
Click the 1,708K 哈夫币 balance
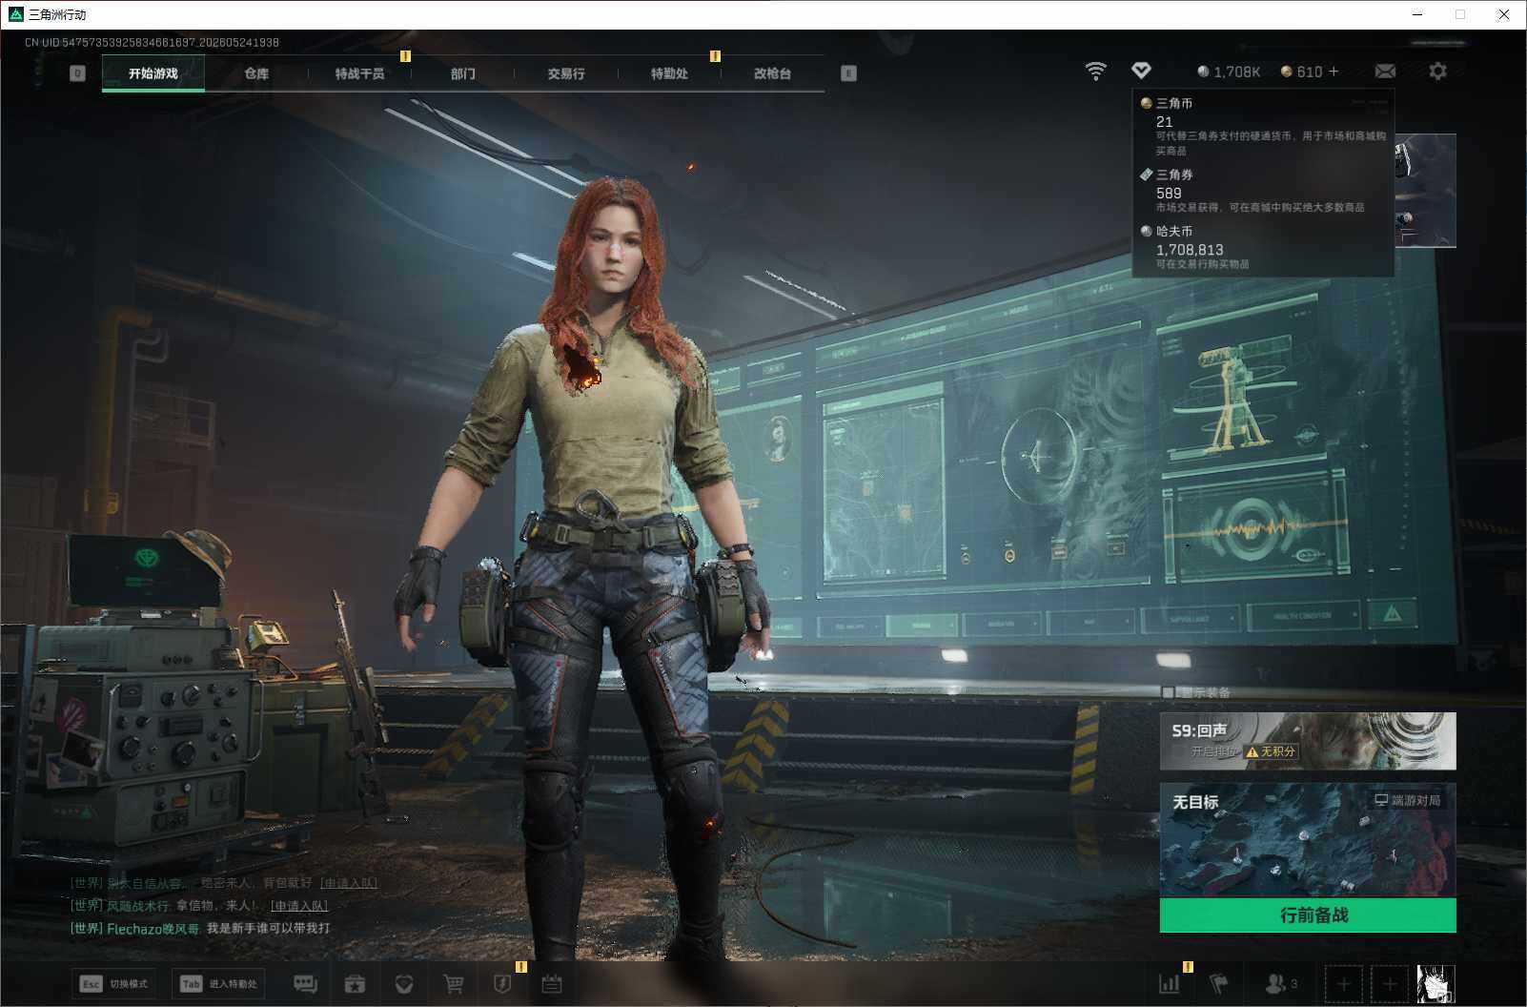coord(1229,72)
